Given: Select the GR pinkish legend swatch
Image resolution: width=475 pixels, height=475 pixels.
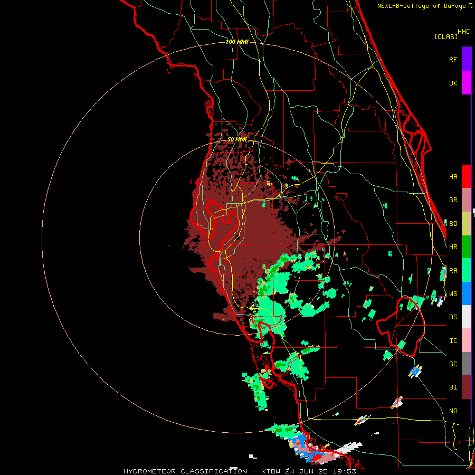Looking at the screenshot, I should tap(466, 200).
